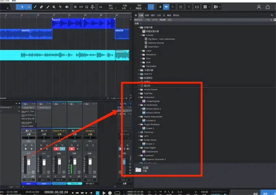Select the Split tool

[35, 7]
